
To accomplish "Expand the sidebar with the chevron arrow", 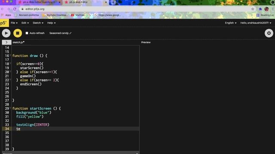I will 7,42.
